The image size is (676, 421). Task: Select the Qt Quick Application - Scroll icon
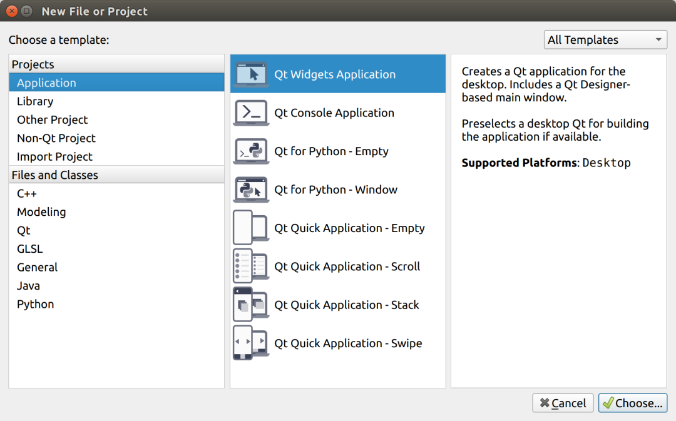[x=251, y=266]
